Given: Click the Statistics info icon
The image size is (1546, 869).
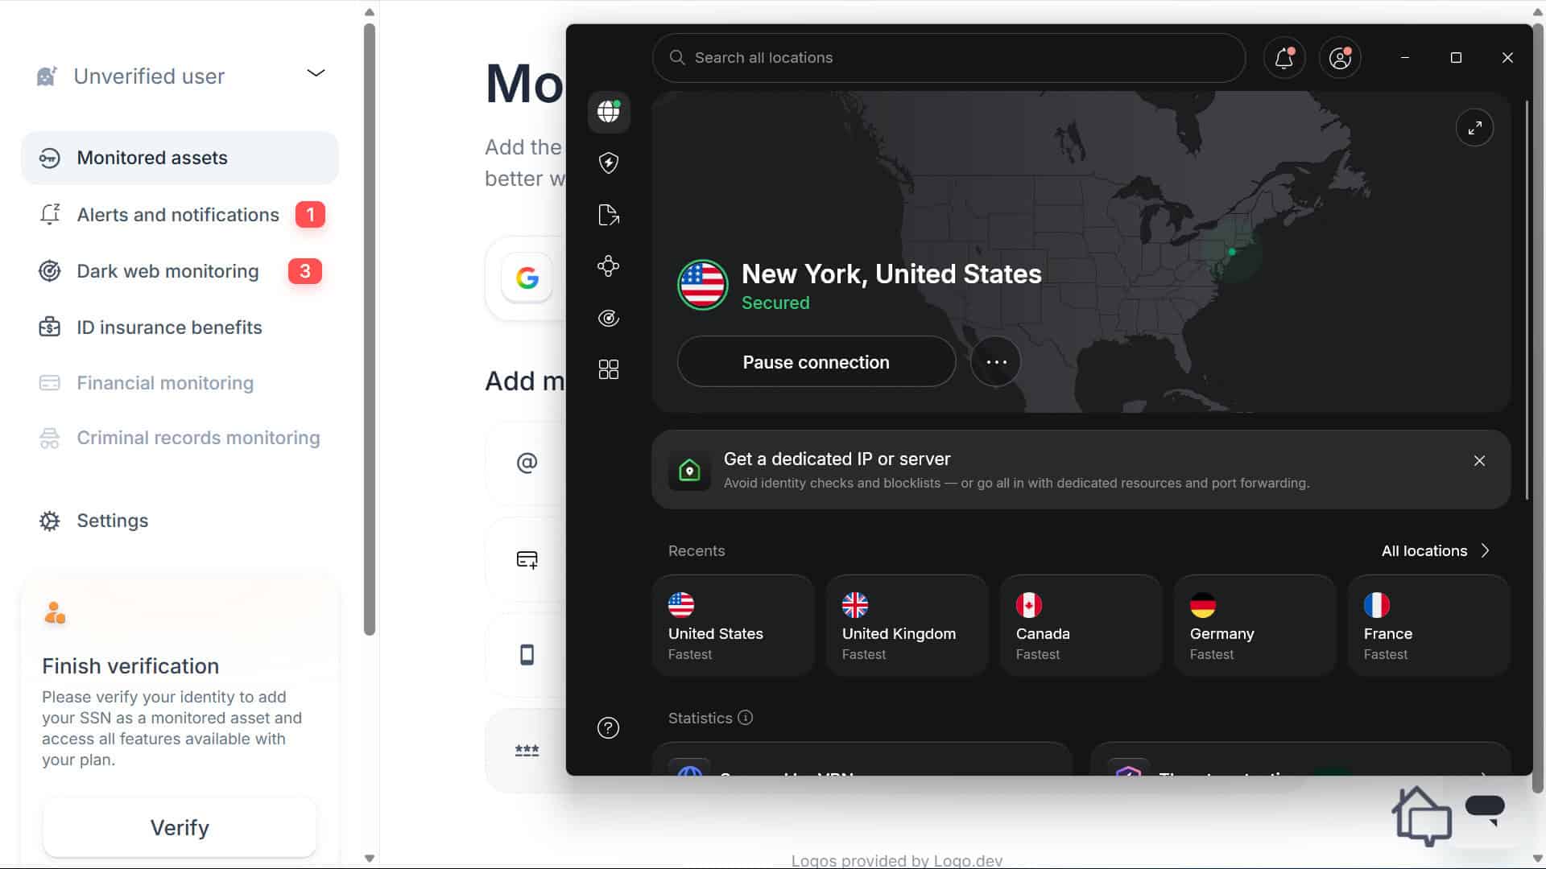Looking at the screenshot, I should click(x=746, y=717).
